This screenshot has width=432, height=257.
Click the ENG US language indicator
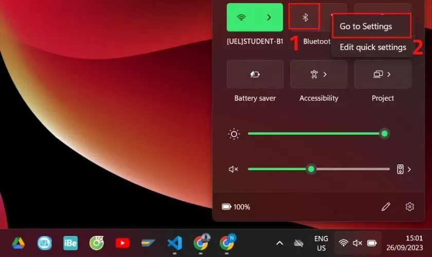(321, 243)
